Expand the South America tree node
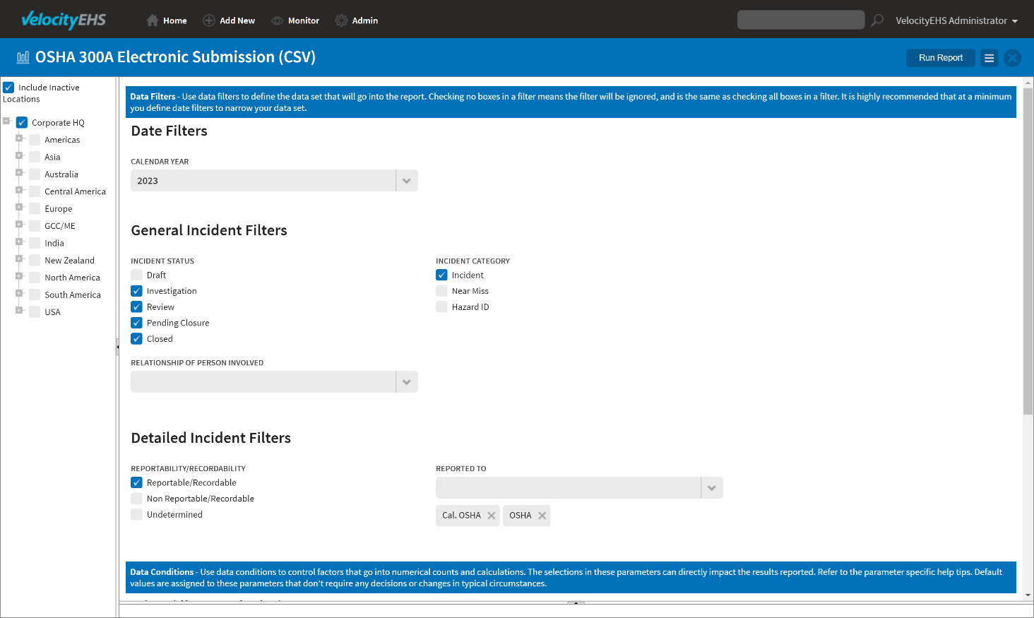1034x618 pixels. [19, 292]
